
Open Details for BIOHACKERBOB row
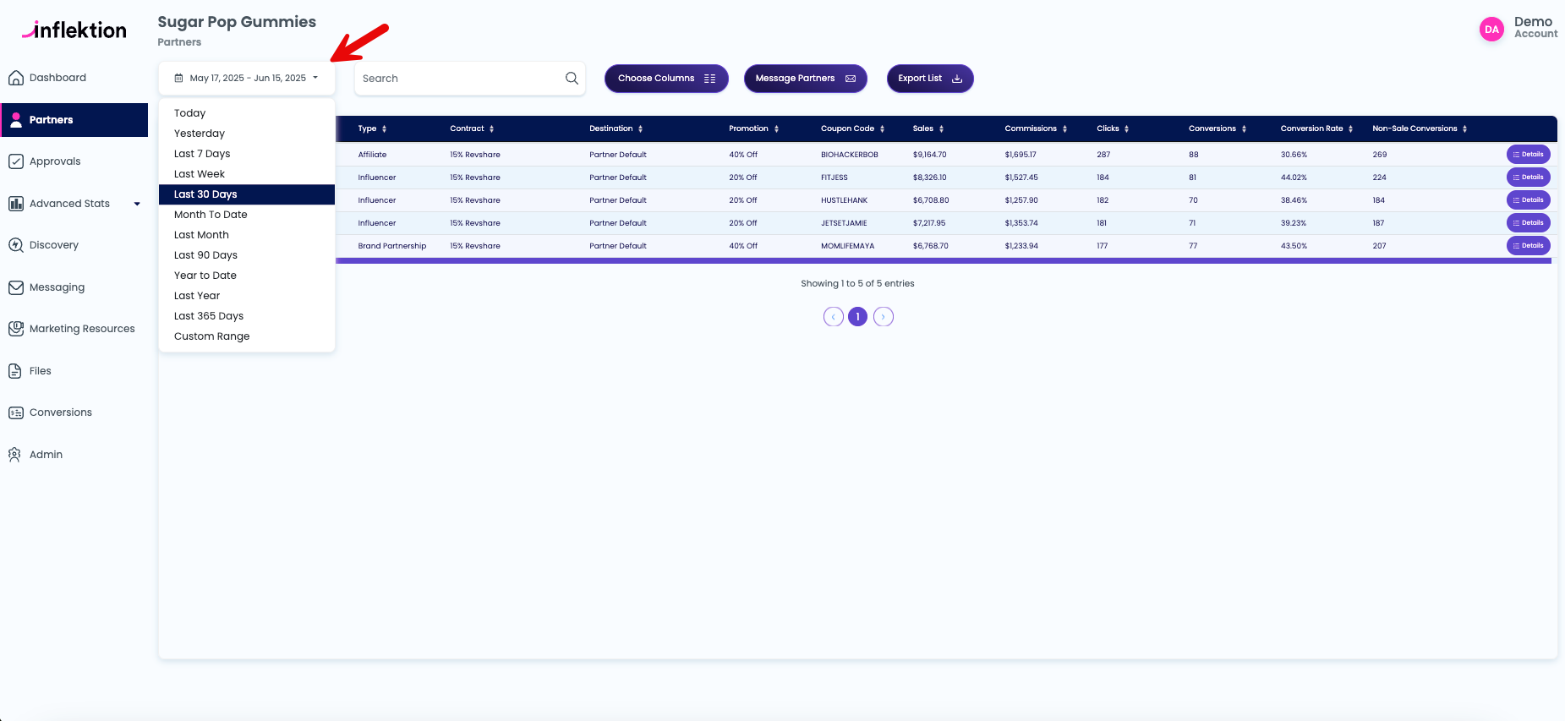click(1528, 155)
